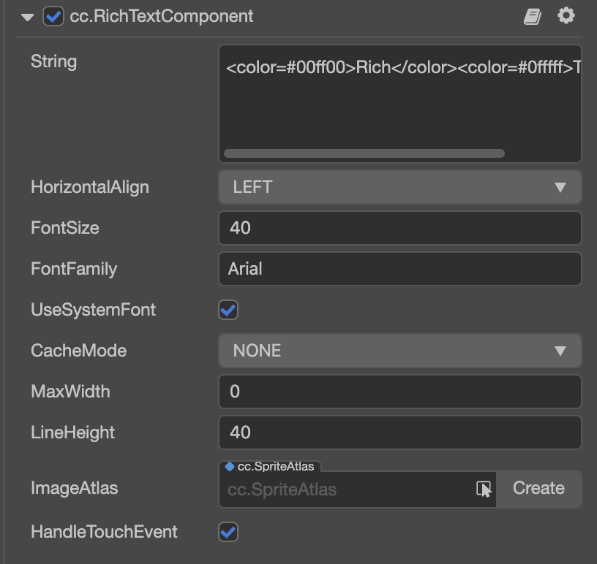This screenshot has width=597, height=564.
Task: Click the ImageAtlas cc.SpriteAtlas asset slot
Action: coord(348,489)
